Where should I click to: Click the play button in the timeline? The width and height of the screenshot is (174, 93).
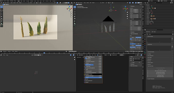[73, 51]
